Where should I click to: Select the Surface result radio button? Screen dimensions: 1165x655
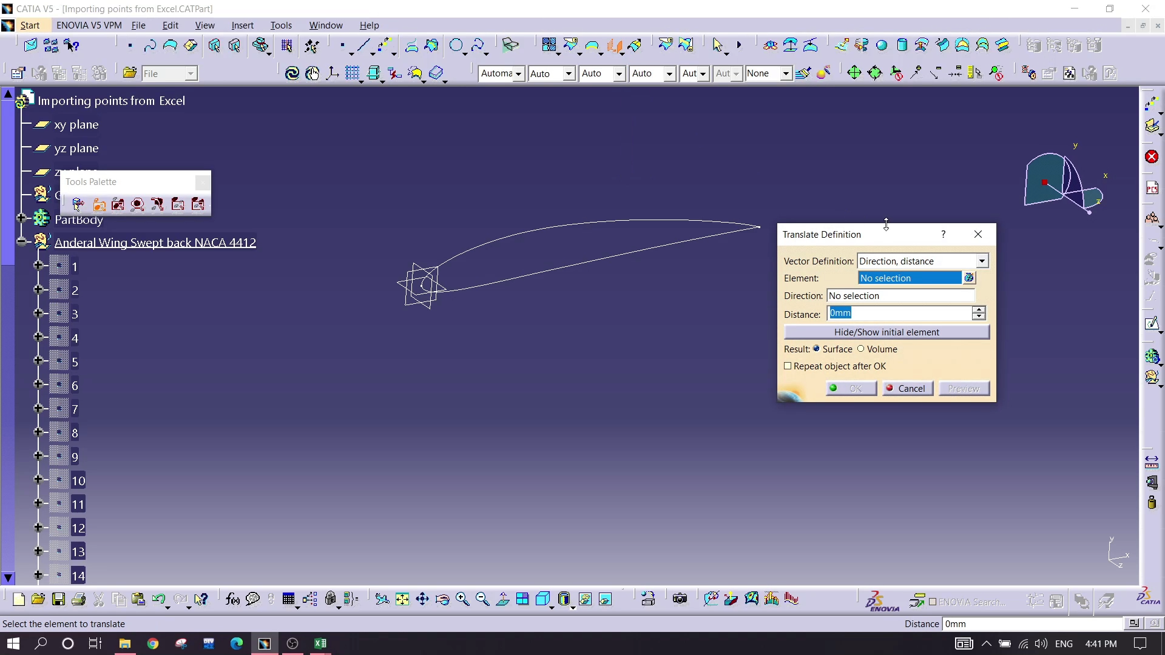click(x=817, y=349)
